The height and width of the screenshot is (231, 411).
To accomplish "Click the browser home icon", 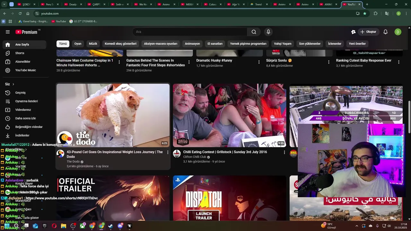I will click(x=28, y=13).
